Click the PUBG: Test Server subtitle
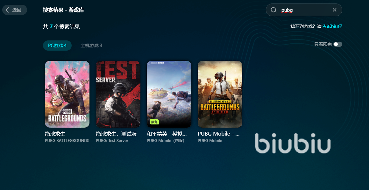Image resolution: width=369 pixels, height=190 pixels. (x=112, y=141)
